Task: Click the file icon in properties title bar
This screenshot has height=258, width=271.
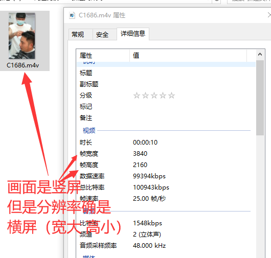Action: (72, 15)
